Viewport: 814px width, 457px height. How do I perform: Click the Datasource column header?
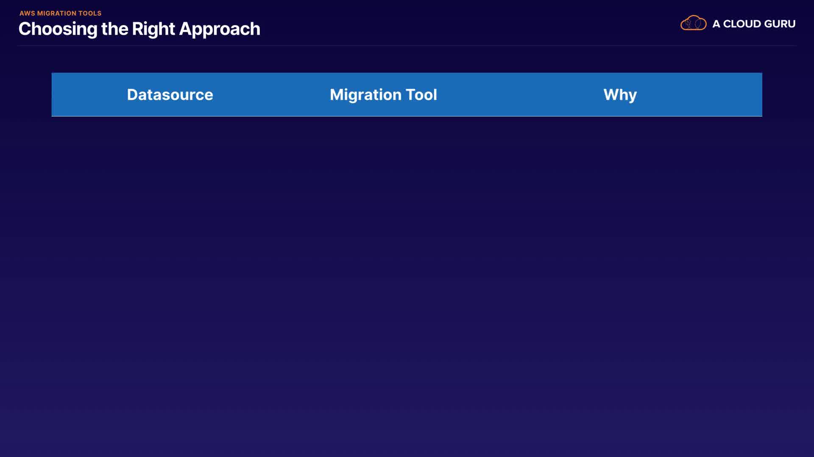pos(170,94)
